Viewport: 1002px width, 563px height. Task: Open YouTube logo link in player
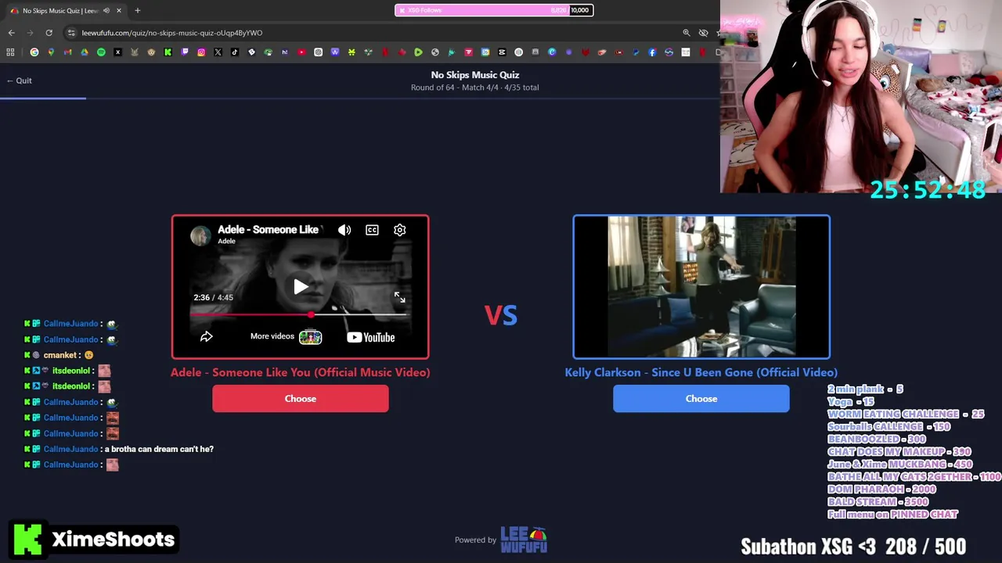(371, 337)
